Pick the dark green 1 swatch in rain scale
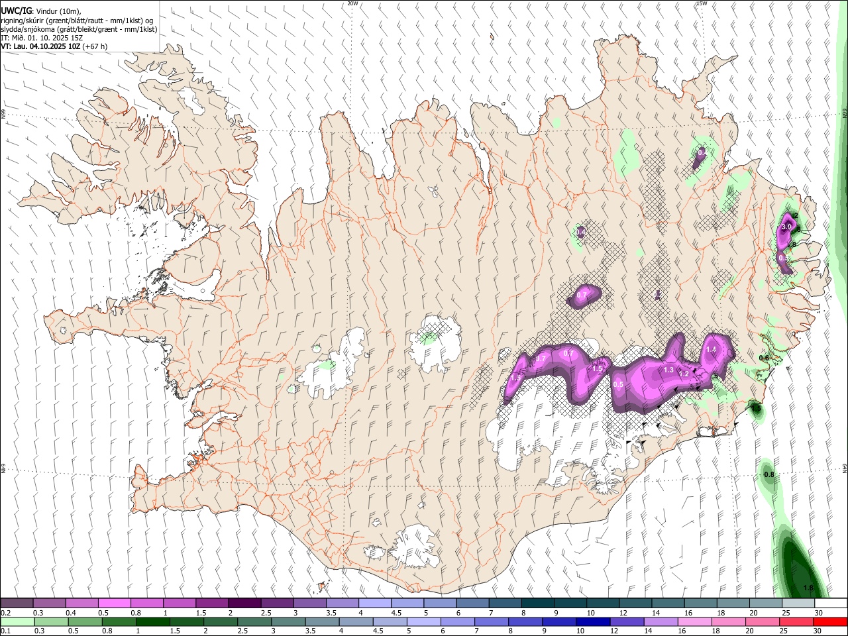Screen dimensions: 848x636 tap(152, 622)
